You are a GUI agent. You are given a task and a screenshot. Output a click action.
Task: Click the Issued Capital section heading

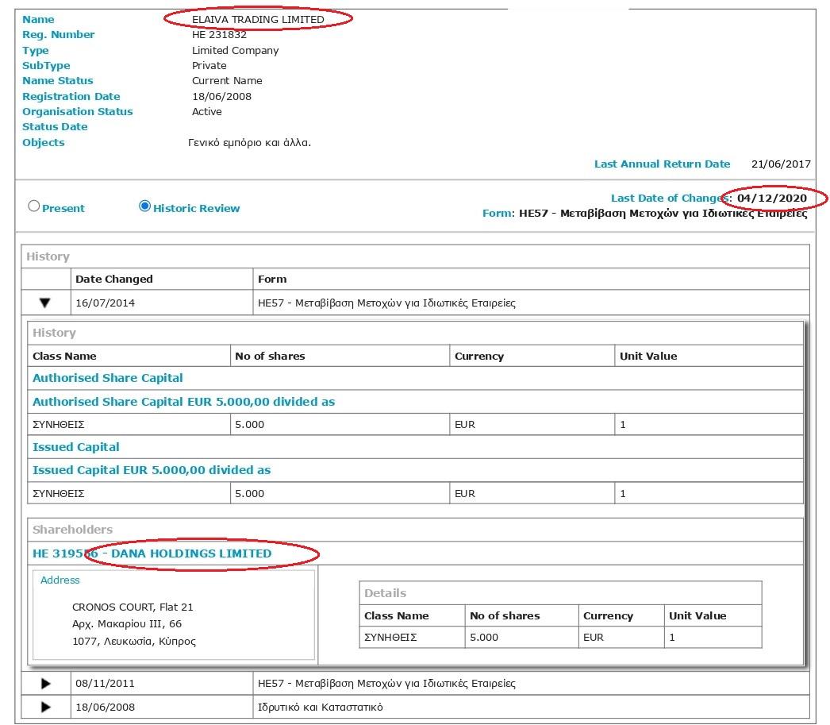coord(76,447)
